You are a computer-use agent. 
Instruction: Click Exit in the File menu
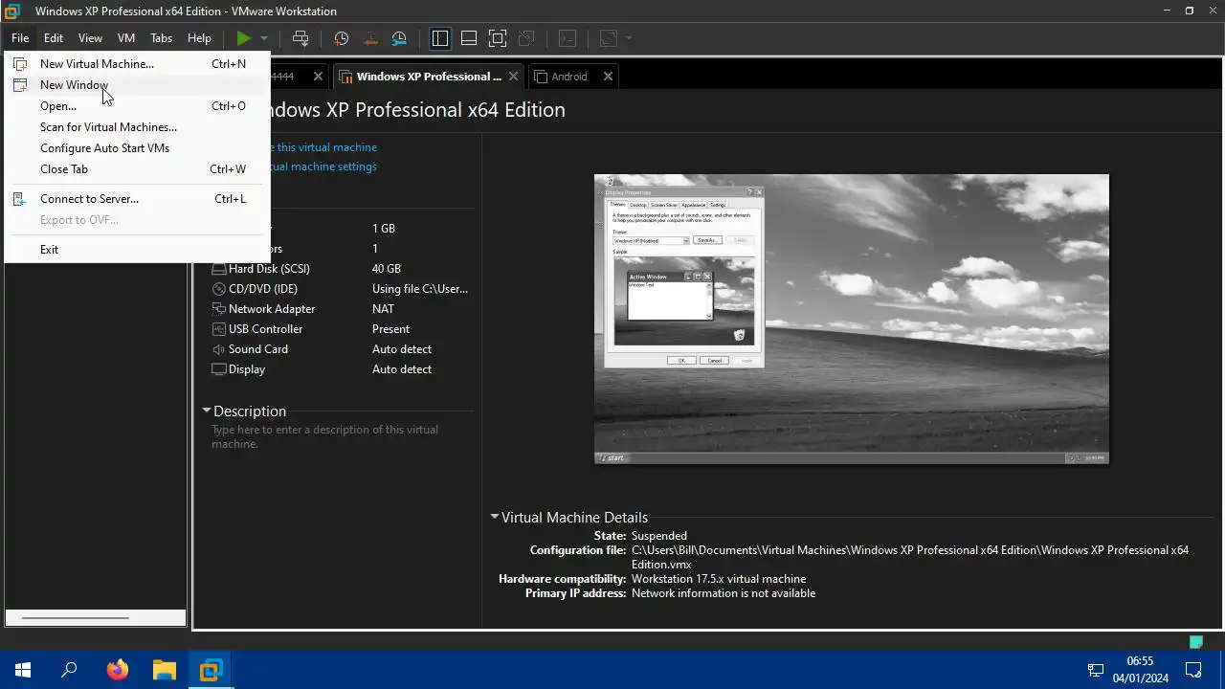coord(138,250)
